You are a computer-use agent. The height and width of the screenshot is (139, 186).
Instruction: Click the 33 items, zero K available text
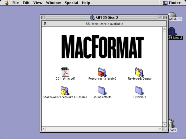pyautogui.click(x=104, y=24)
